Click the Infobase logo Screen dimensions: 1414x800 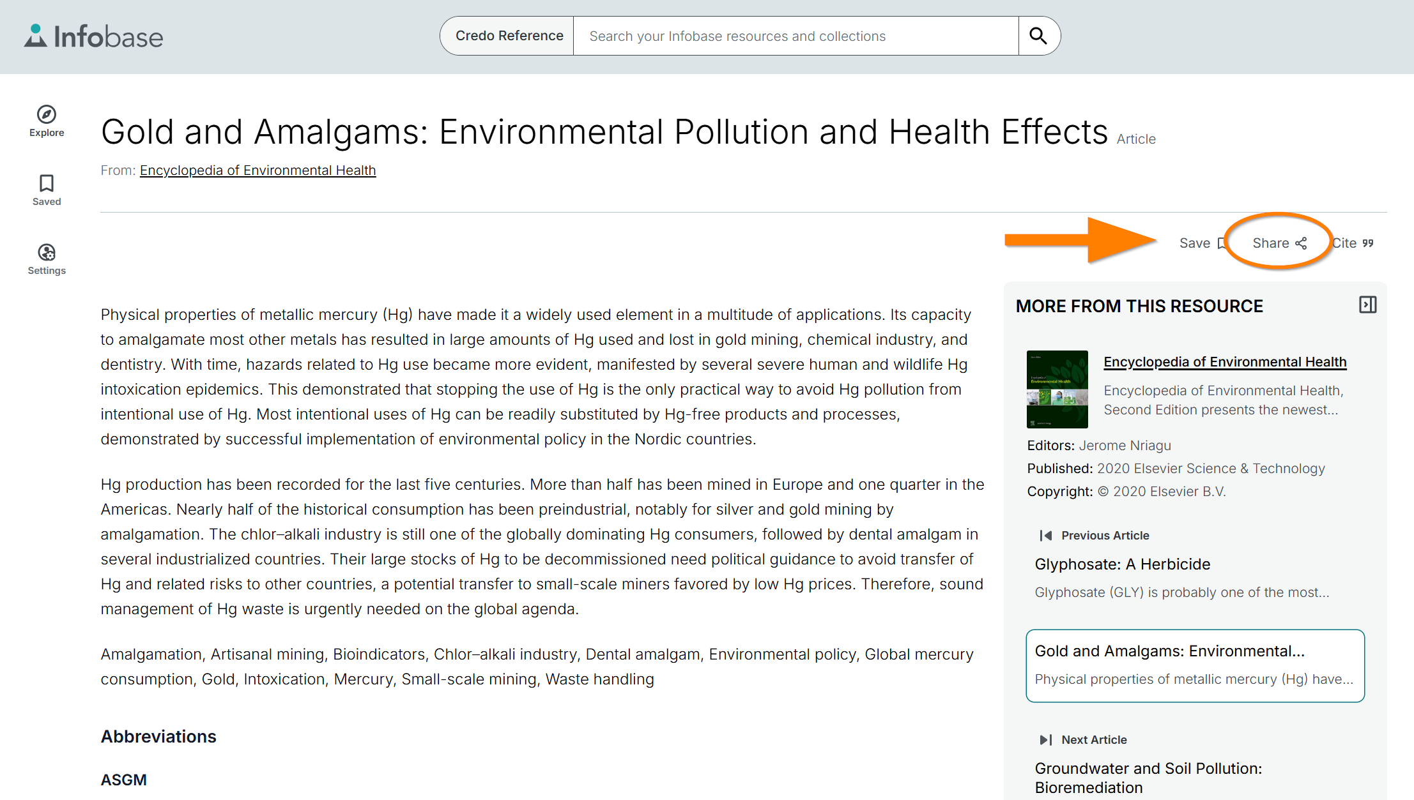[94, 36]
